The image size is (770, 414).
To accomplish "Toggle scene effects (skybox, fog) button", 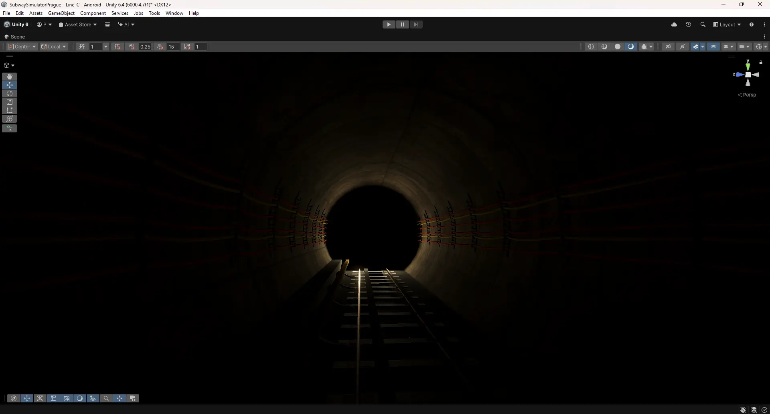I will (x=695, y=47).
